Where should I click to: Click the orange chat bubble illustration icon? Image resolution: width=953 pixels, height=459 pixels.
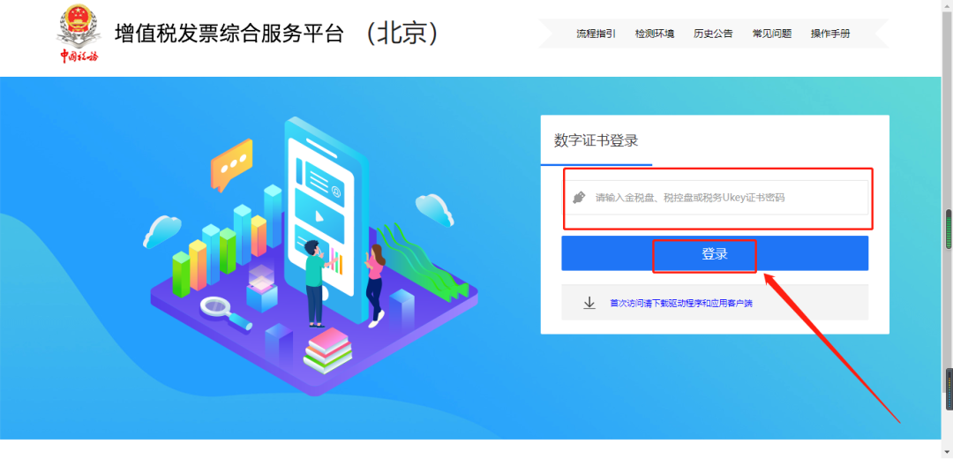(231, 165)
